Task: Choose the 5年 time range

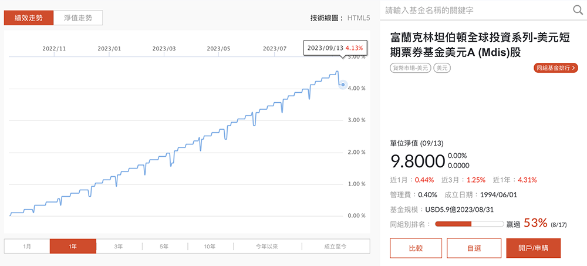Action: (x=164, y=246)
